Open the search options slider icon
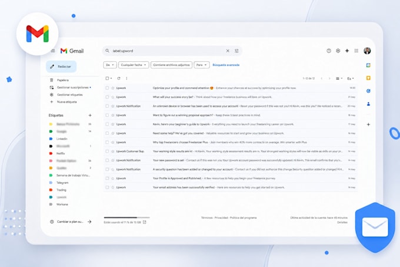 tap(236, 51)
